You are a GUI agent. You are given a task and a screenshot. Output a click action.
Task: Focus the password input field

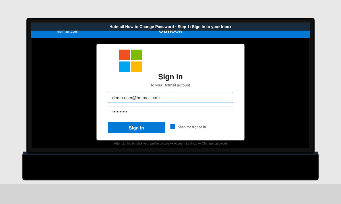click(x=170, y=112)
